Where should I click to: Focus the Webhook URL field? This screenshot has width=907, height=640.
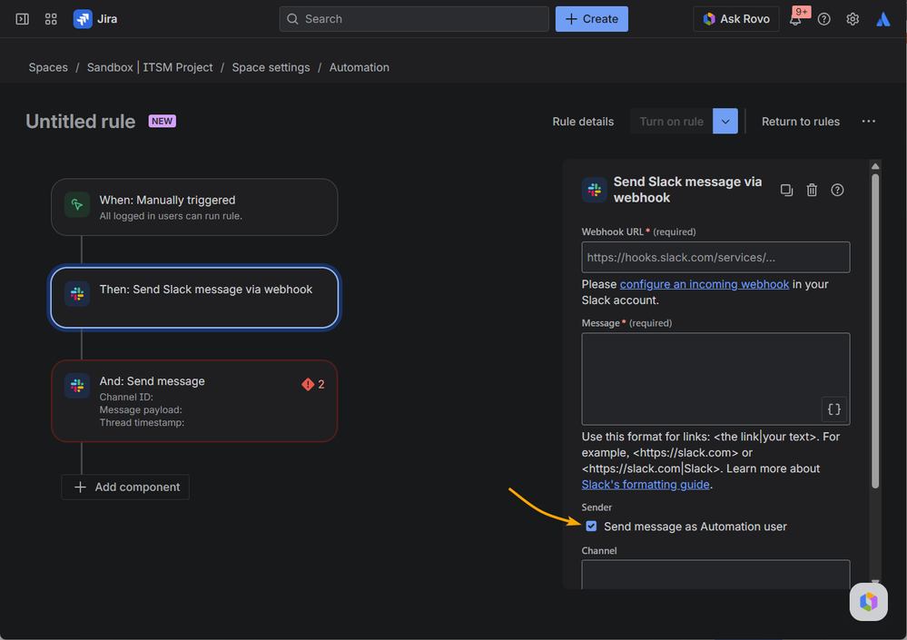[715, 257]
